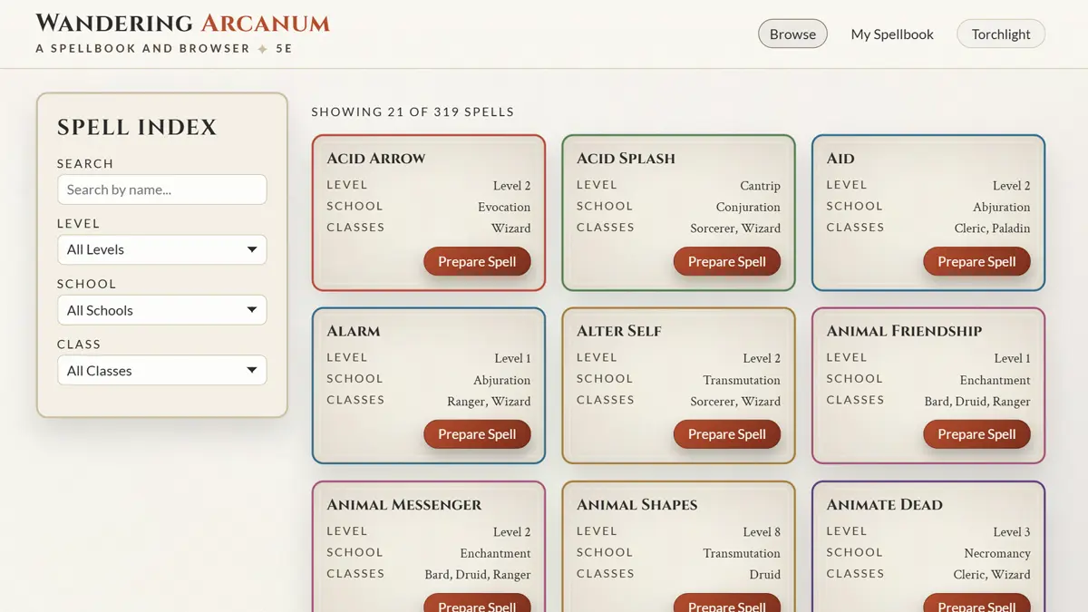Prepare the Acid Splash cantrip
This screenshot has width=1088, height=612.
click(x=726, y=261)
